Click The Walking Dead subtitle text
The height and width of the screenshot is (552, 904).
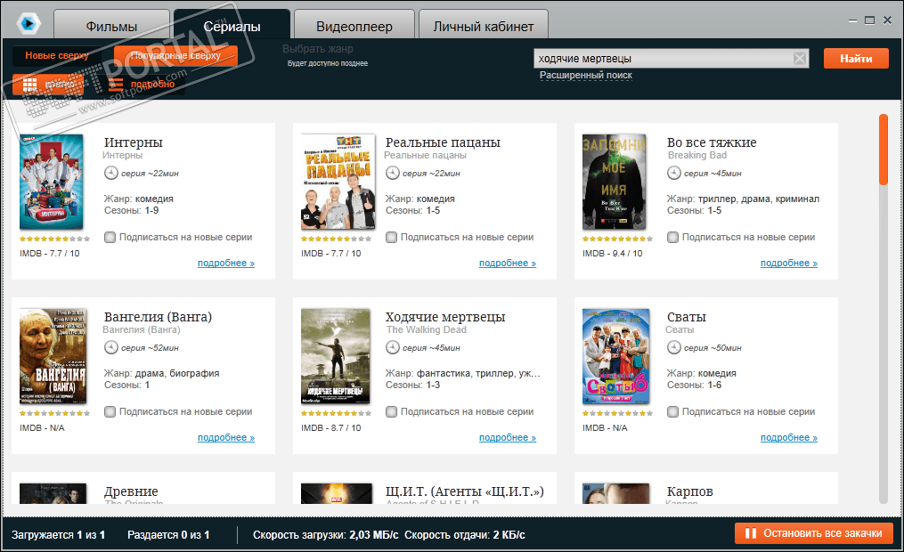426,329
